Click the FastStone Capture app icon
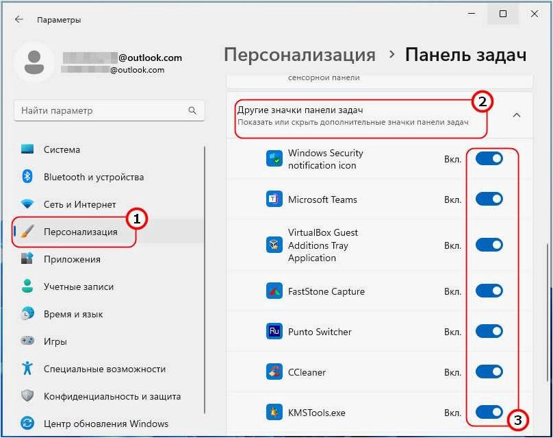 (274, 291)
